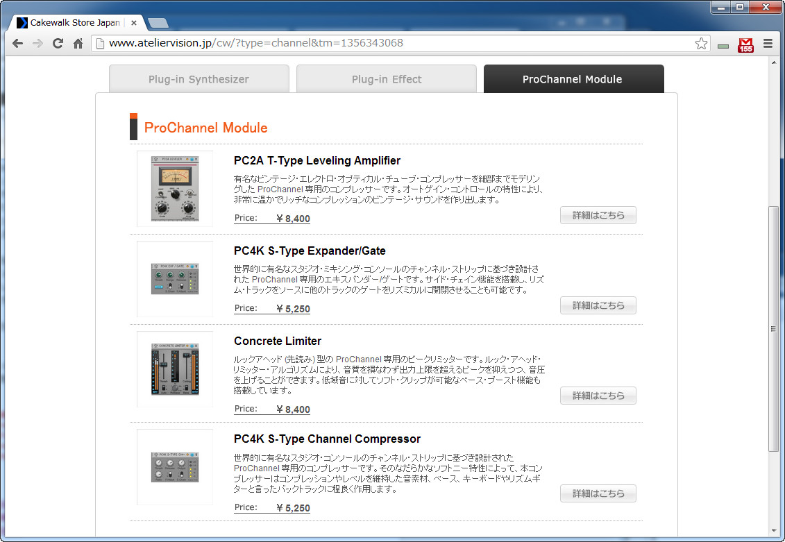785x542 pixels.
Task: Go back to the previous page
Action: [x=17, y=44]
